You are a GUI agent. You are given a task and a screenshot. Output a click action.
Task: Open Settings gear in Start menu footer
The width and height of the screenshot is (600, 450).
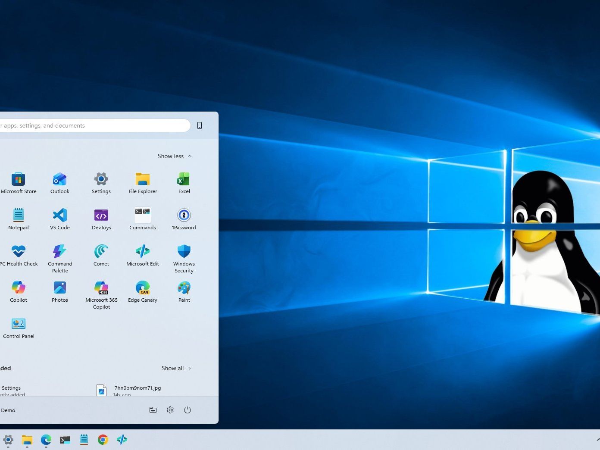point(170,410)
